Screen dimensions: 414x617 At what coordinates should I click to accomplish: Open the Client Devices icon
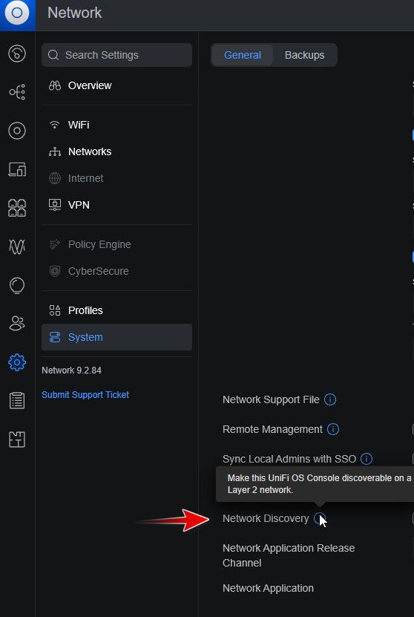[17, 169]
